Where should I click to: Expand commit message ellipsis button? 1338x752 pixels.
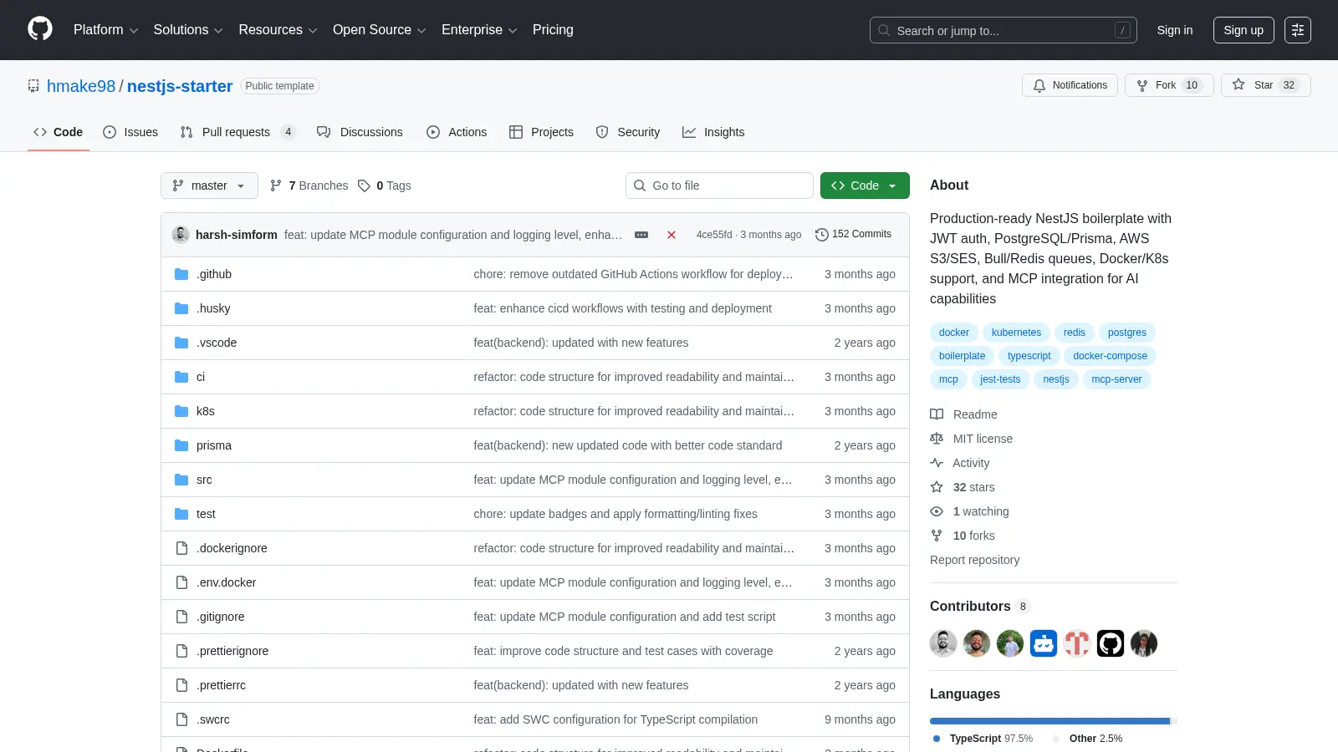(x=641, y=235)
